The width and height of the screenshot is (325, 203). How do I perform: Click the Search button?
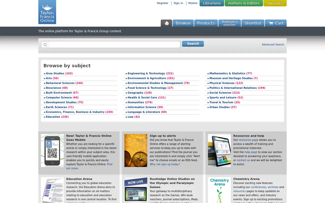pos(193,44)
